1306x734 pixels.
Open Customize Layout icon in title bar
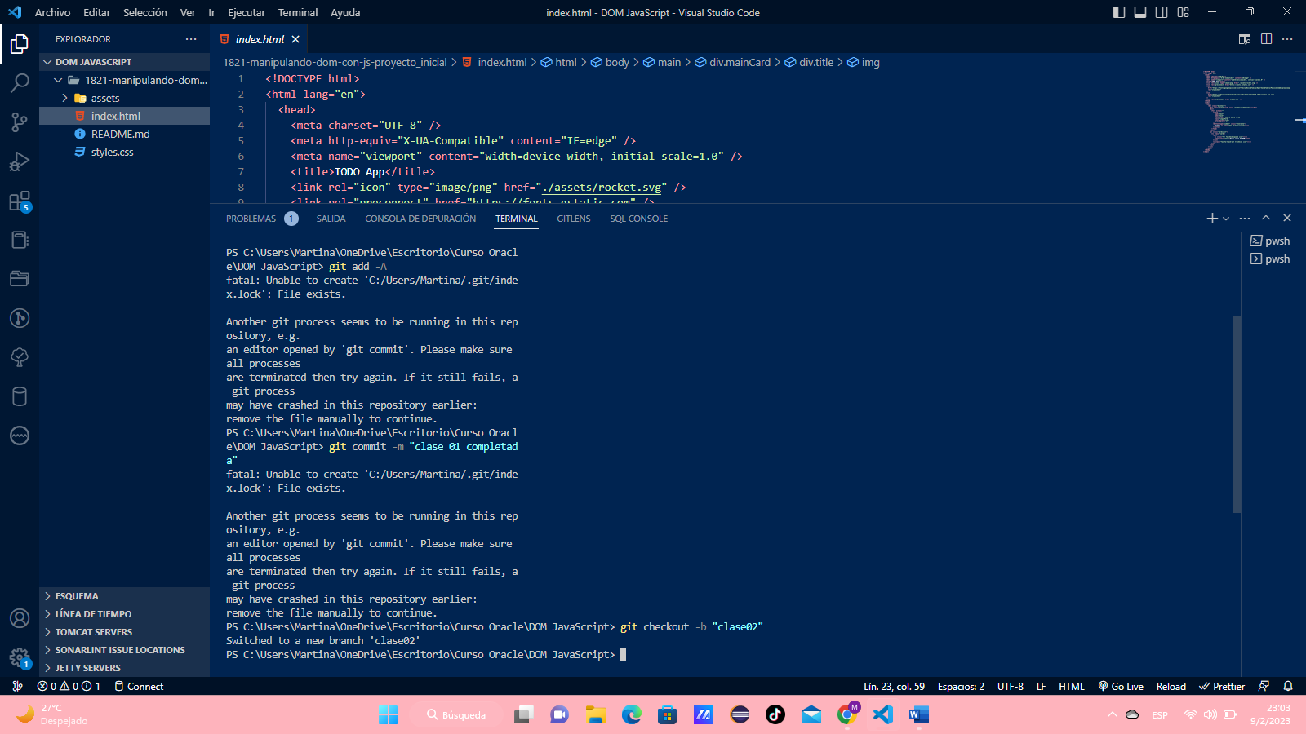(1184, 12)
